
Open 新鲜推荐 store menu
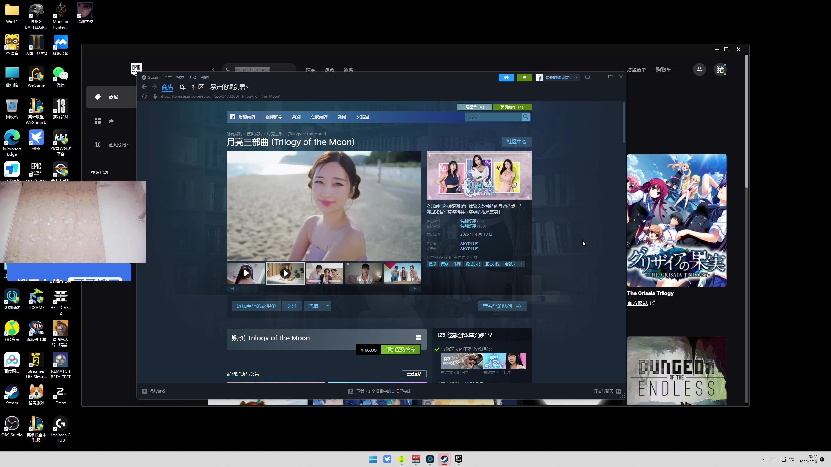[274, 117]
